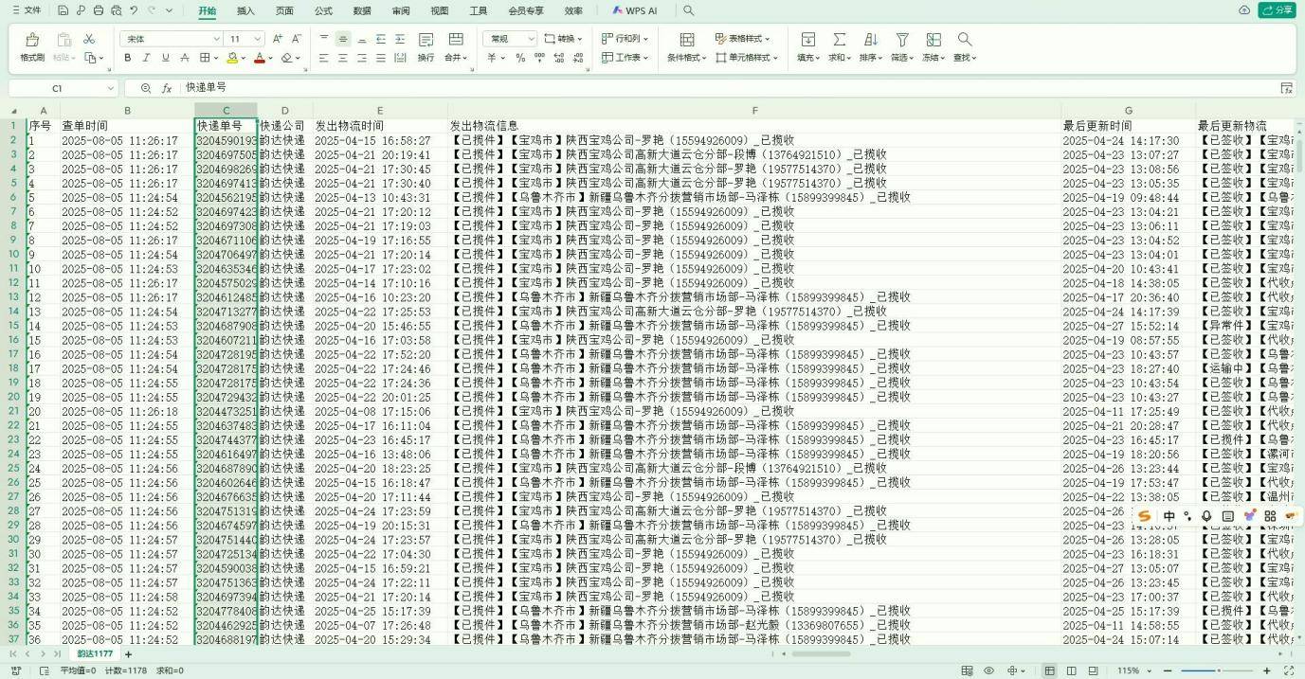The image size is (1305, 679).
Task: Toggle underline formatting
Action: pos(164,57)
